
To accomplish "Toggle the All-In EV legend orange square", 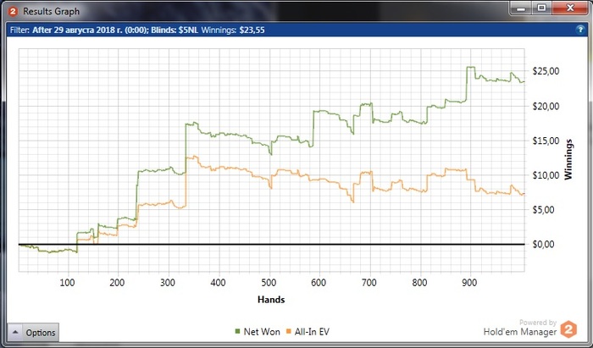I will coord(289,332).
